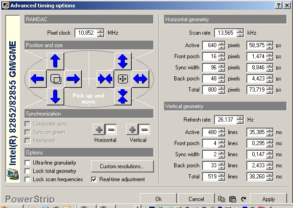The width and height of the screenshot is (293, 208).
Task: Click the vertical Total lines spinner
Action: coord(222,177)
